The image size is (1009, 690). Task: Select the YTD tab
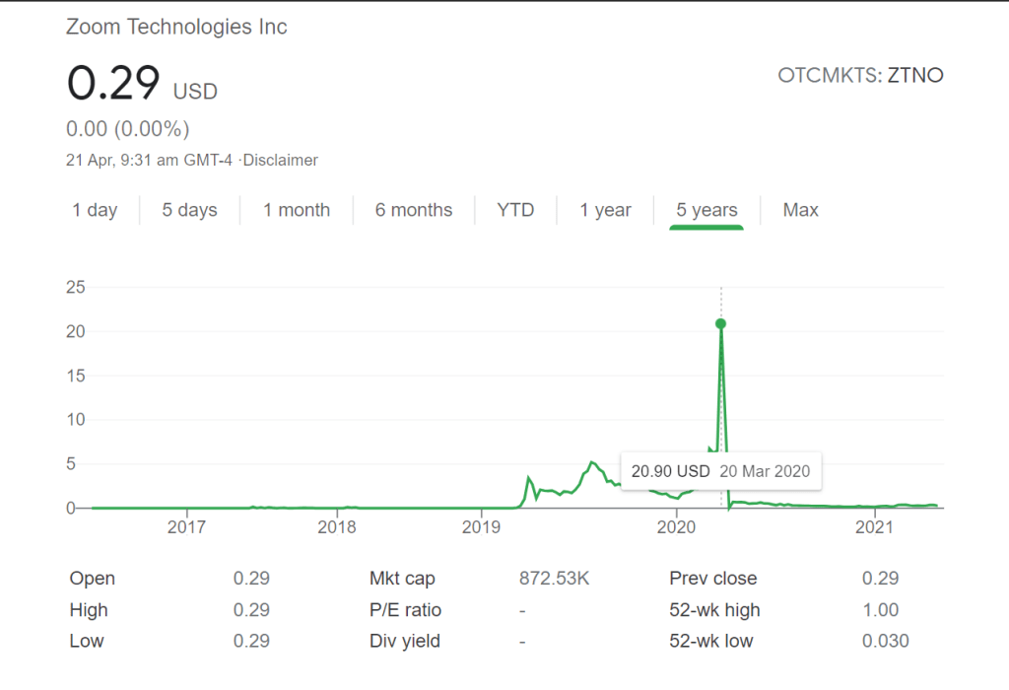[x=515, y=210]
